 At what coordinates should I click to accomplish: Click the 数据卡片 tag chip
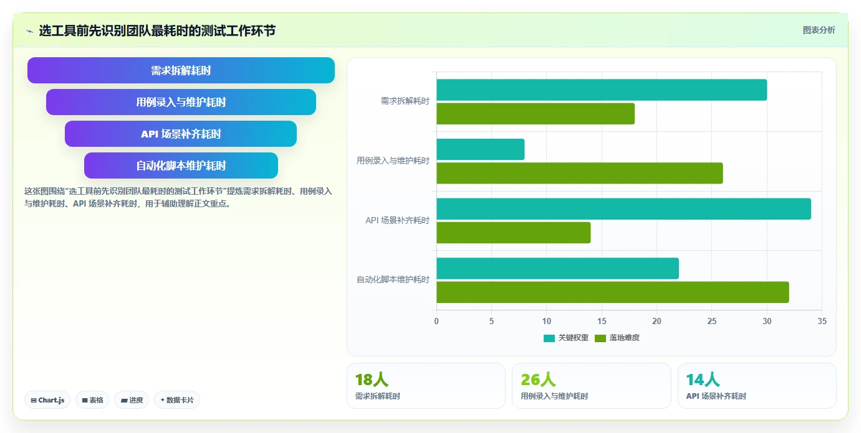point(177,400)
